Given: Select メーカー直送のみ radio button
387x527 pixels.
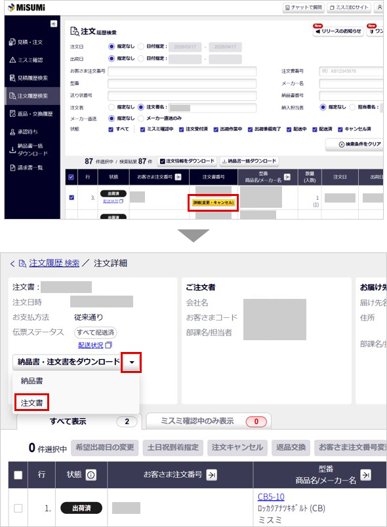Looking at the screenshot, I should coord(141,118).
